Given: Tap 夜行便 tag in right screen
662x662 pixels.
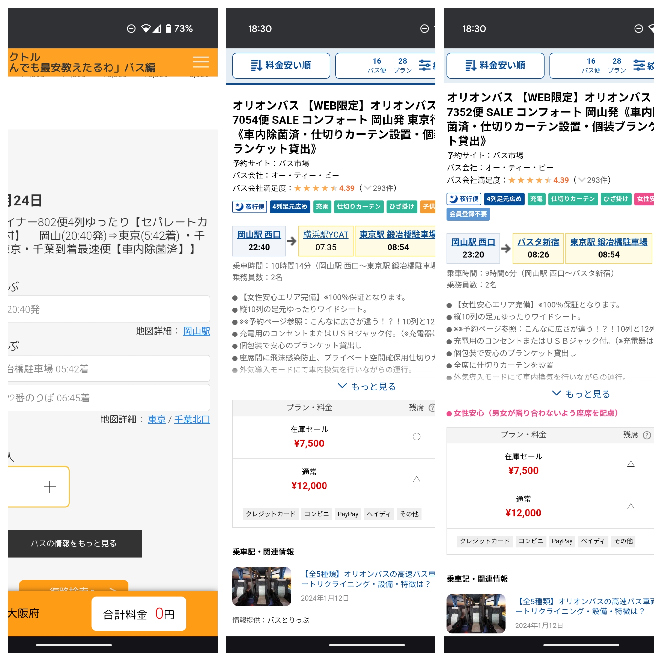Looking at the screenshot, I should pos(464,199).
